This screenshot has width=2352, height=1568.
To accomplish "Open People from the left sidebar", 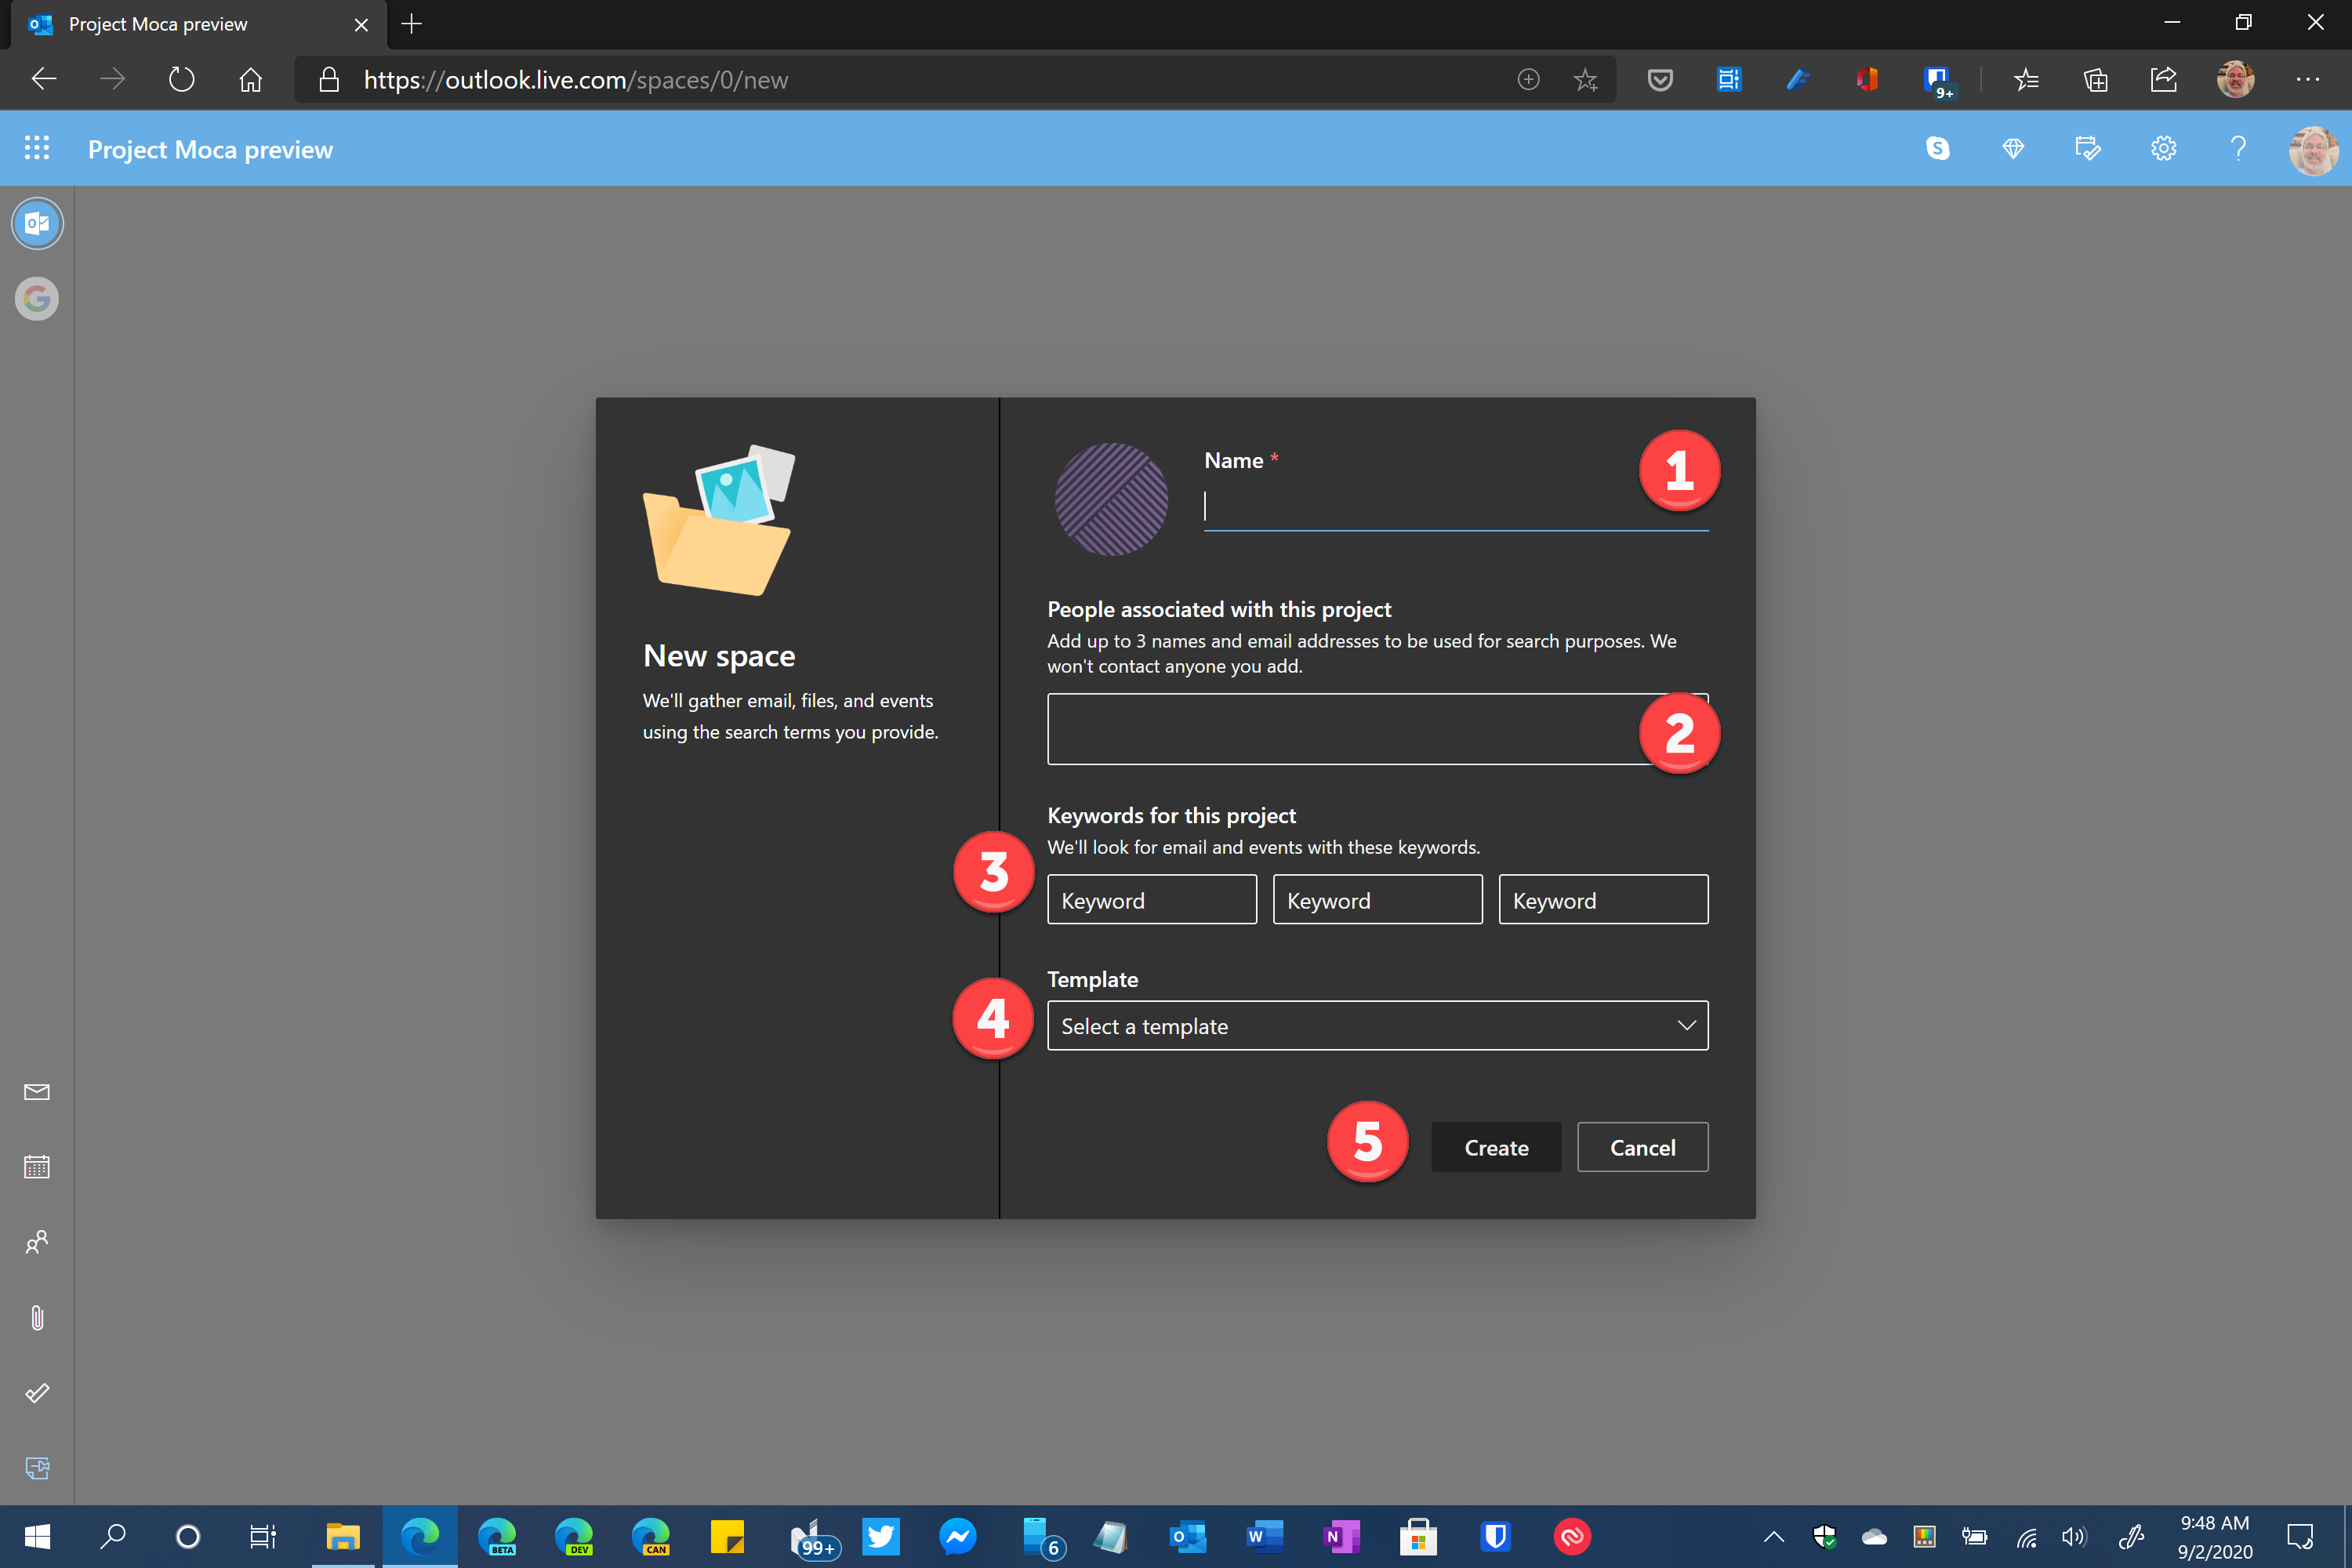I will click(x=37, y=1242).
